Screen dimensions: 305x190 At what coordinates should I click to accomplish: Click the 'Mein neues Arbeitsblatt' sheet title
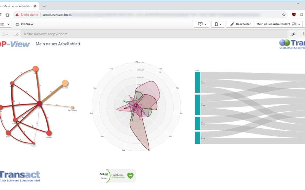(x=58, y=44)
